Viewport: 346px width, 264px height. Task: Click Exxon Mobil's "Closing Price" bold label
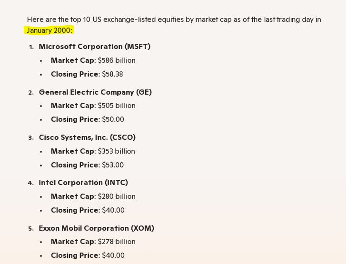75,255
